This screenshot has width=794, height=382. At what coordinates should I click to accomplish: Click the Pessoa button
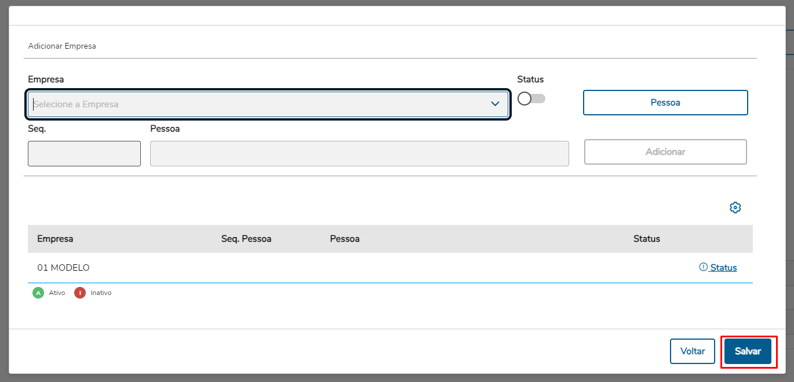click(x=665, y=103)
